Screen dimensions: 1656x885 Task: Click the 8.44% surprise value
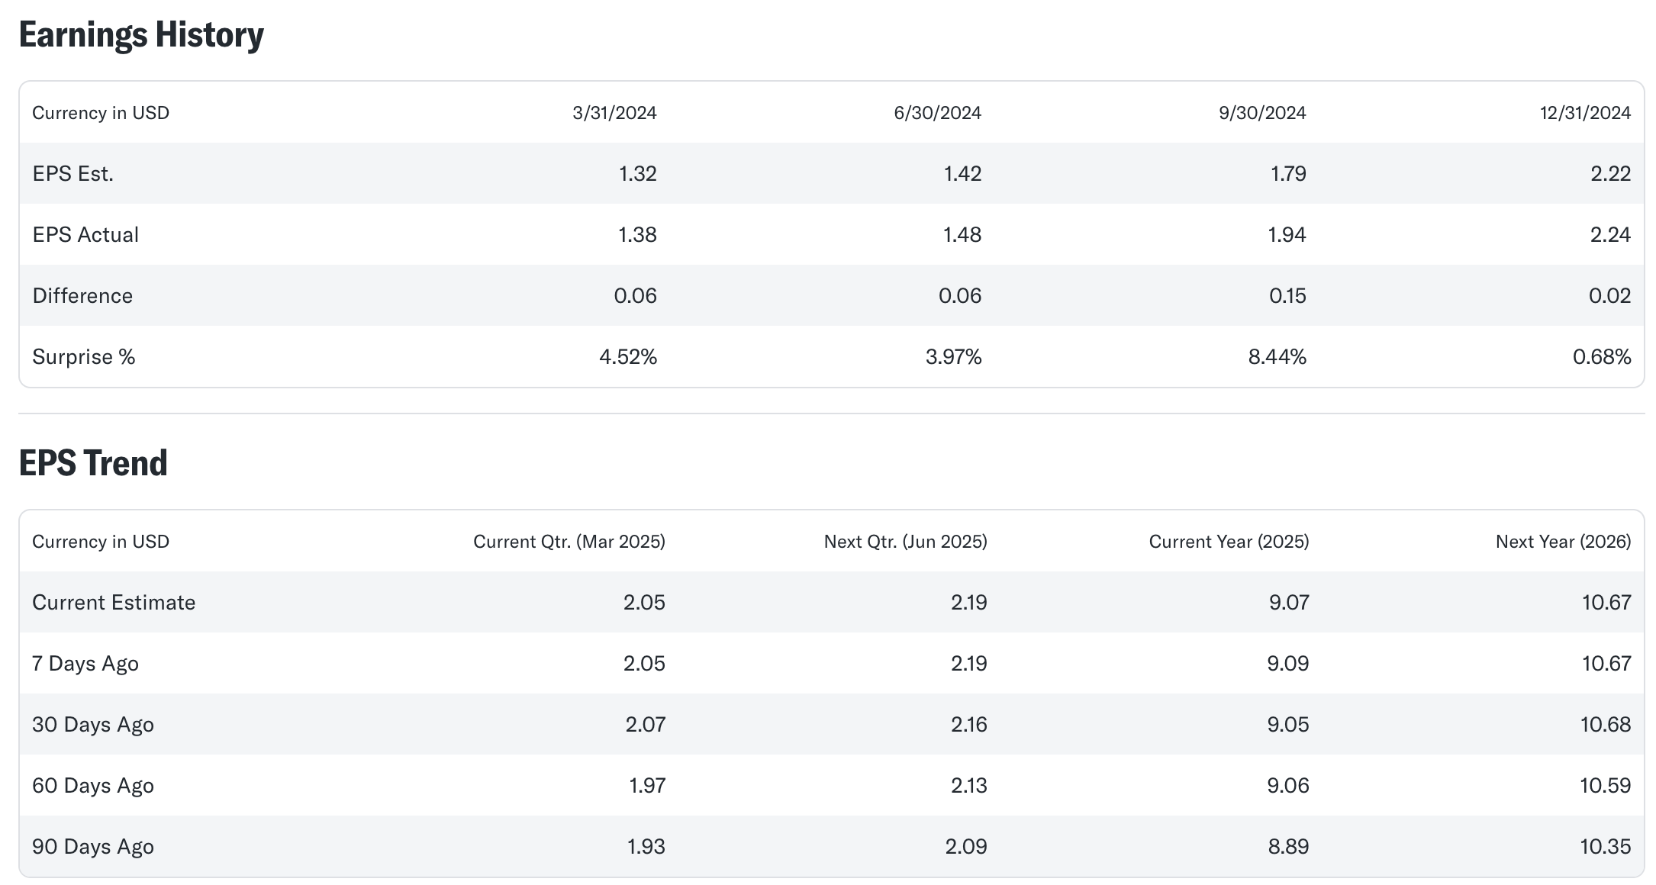(x=1277, y=357)
